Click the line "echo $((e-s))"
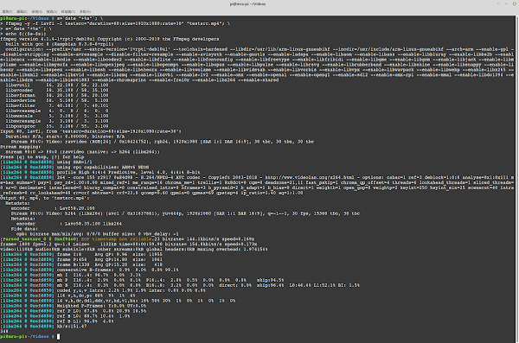This screenshot has width=519, height=343. click(23, 34)
